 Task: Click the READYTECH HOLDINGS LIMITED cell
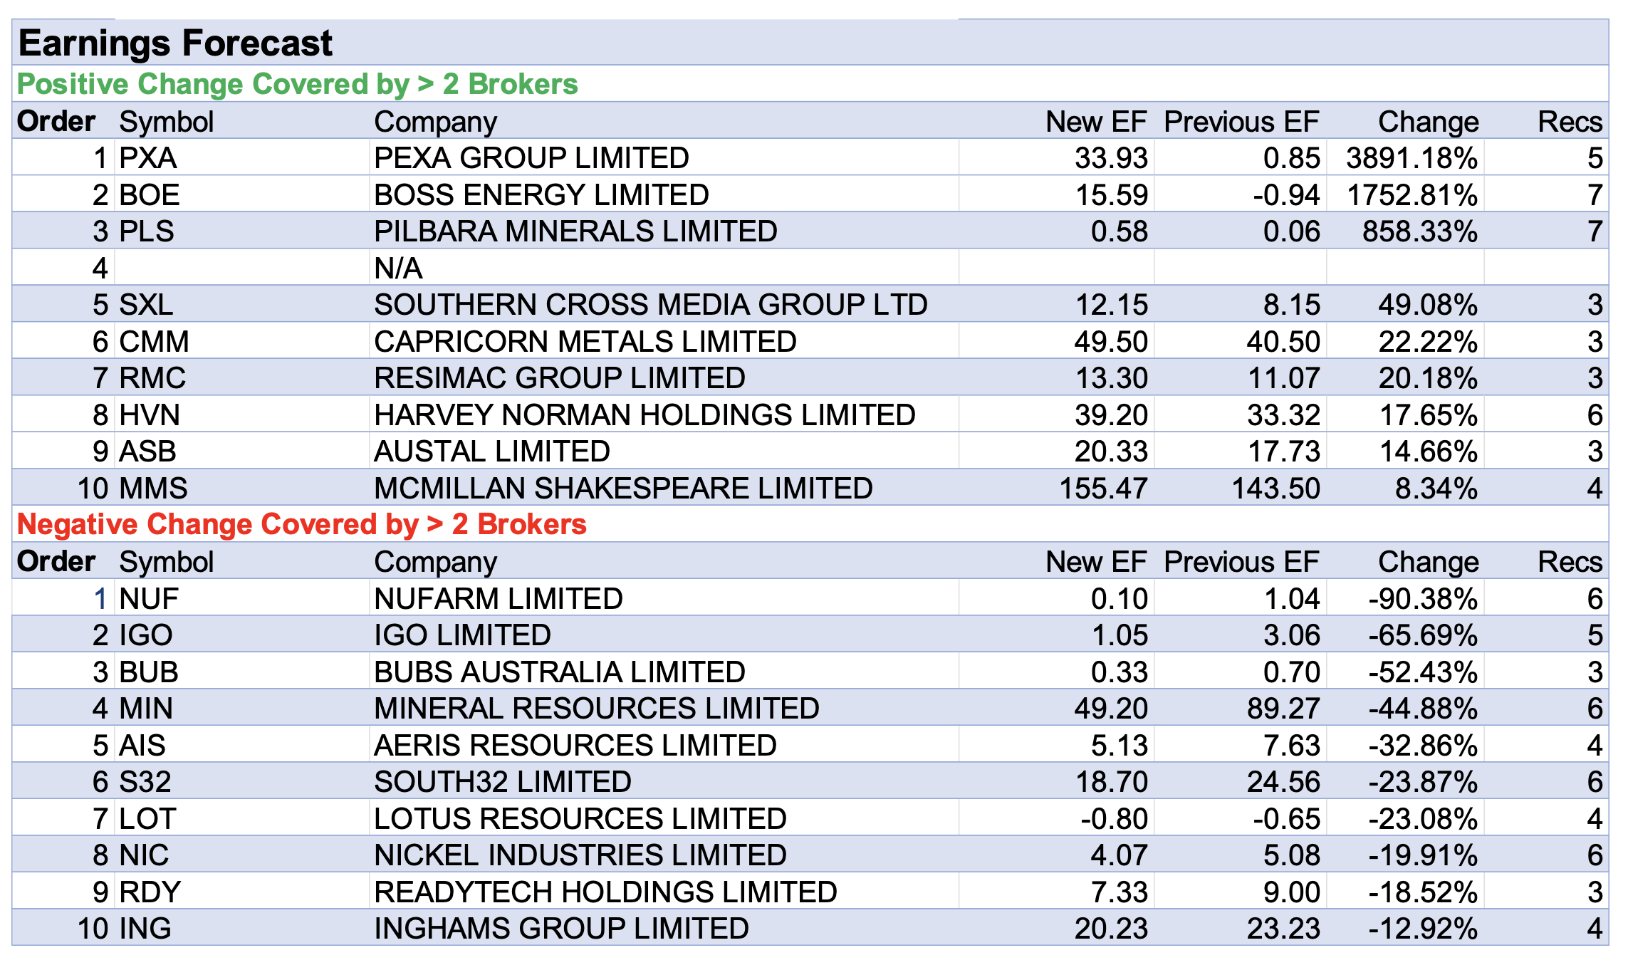pyautogui.click(x=605, y=892)
